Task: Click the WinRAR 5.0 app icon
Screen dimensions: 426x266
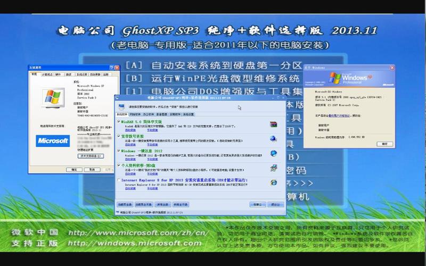Action: (273, 124)
